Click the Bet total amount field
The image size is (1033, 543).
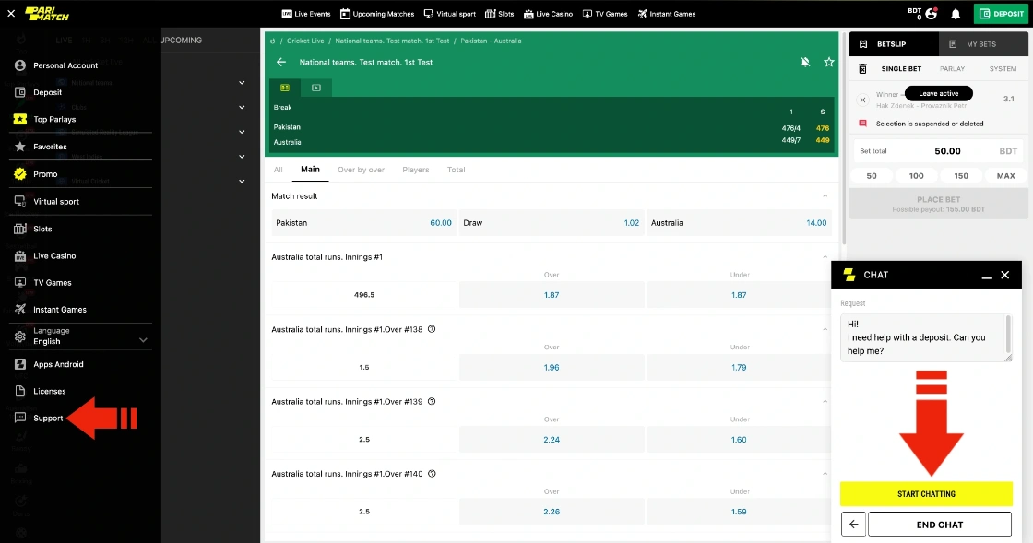[x=938, y=150]
